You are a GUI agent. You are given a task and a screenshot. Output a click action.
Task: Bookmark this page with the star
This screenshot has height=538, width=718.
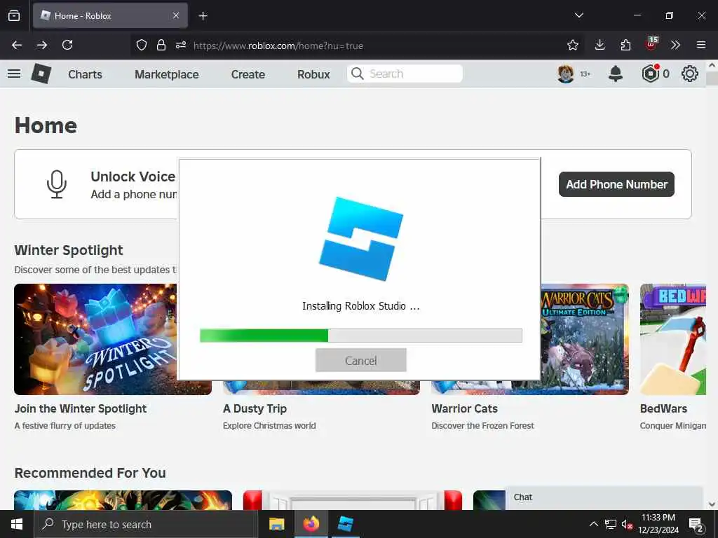pos(572,45)
